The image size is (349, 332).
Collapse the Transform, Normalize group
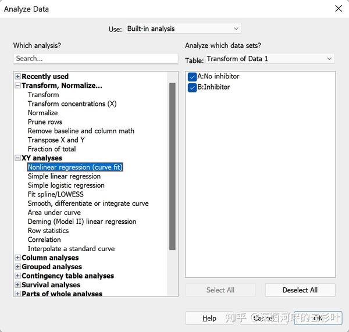click(x=17, y=85)
